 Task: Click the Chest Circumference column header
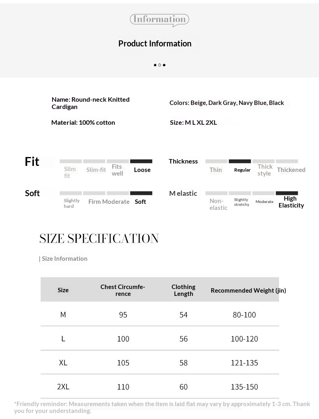click(x=123, y=290)
